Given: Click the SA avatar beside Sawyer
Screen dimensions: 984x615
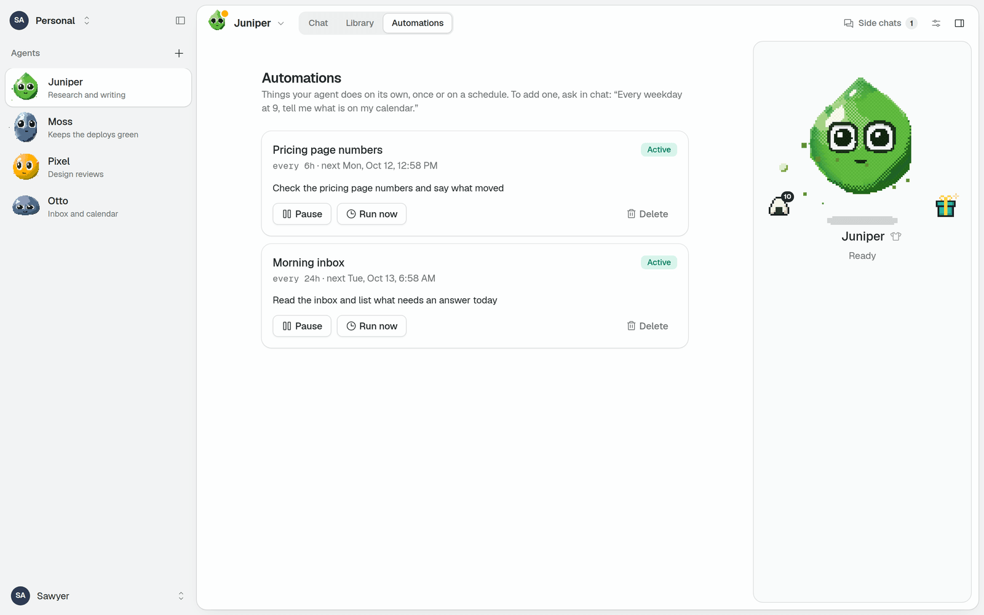Looking at the screenshot, I should (x=20, y=595).
